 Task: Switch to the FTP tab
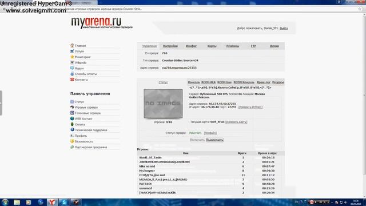pos(253,46)
